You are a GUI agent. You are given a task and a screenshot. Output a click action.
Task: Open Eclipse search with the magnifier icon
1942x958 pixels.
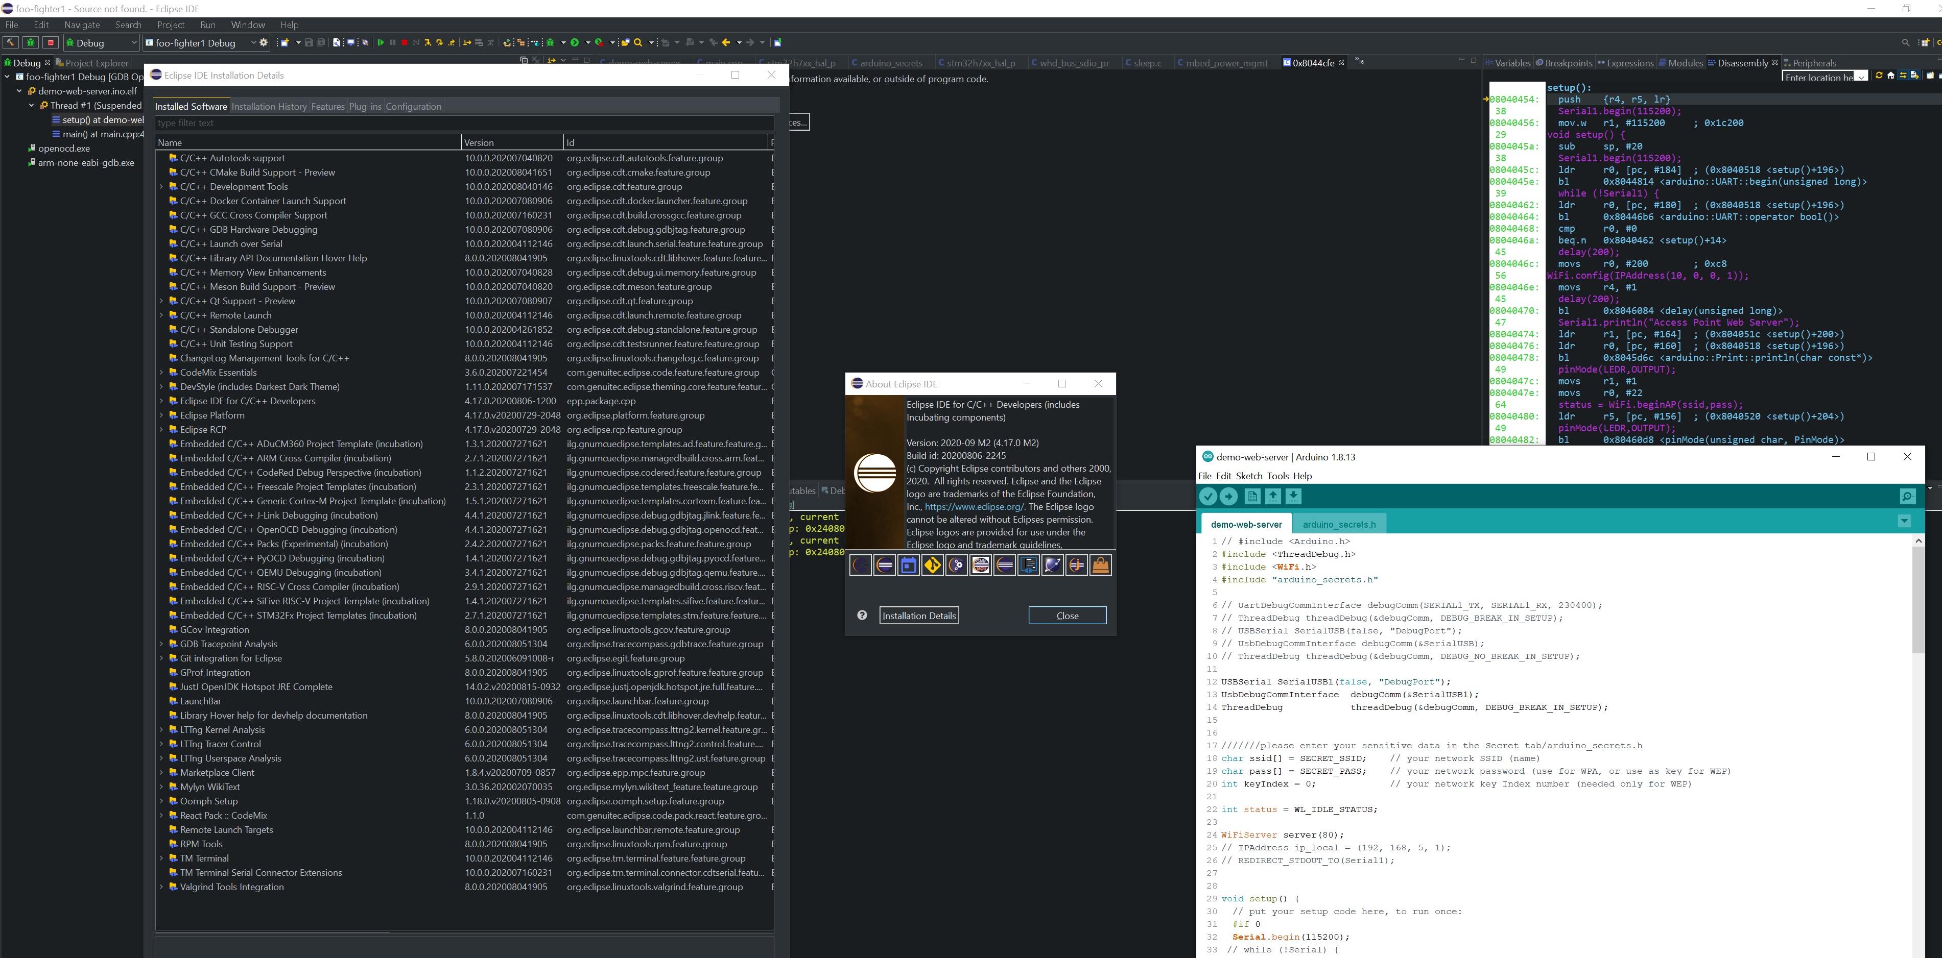click(x=638, y=43)
